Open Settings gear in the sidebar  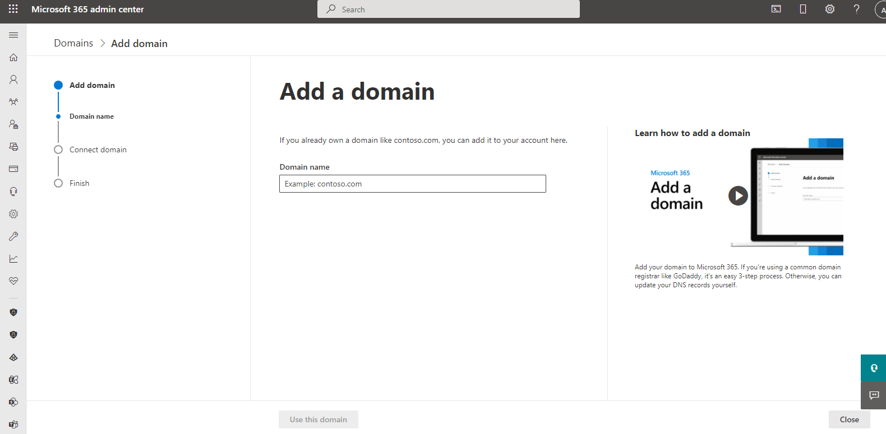[13, 214]
